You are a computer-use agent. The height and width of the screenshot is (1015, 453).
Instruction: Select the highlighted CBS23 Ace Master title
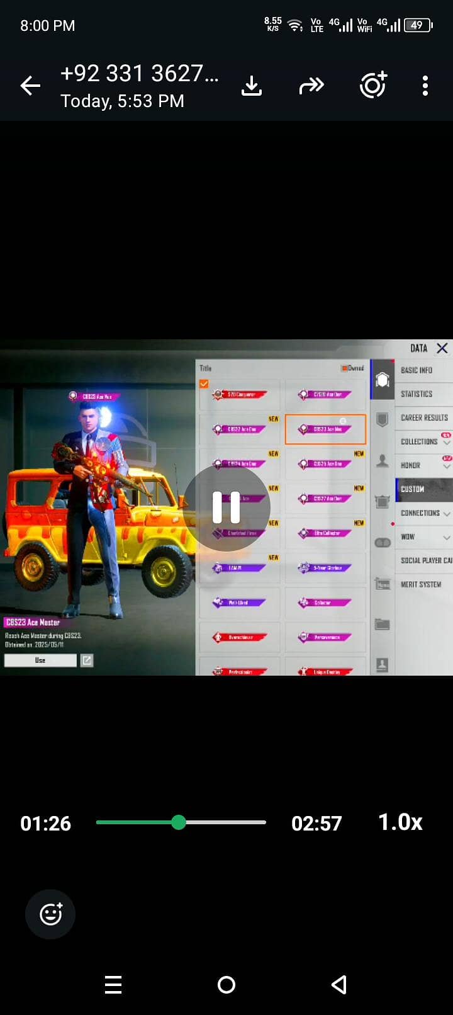point(325,429)
